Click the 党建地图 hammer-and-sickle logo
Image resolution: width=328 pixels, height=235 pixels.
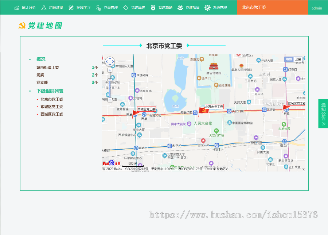(x=22, y=26)
